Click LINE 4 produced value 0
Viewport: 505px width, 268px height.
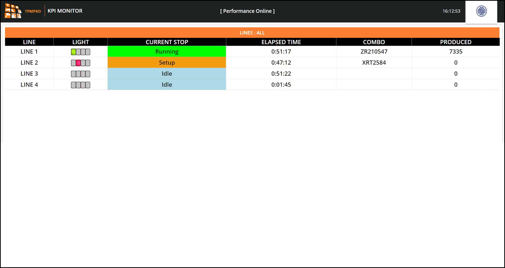[456, 85]
